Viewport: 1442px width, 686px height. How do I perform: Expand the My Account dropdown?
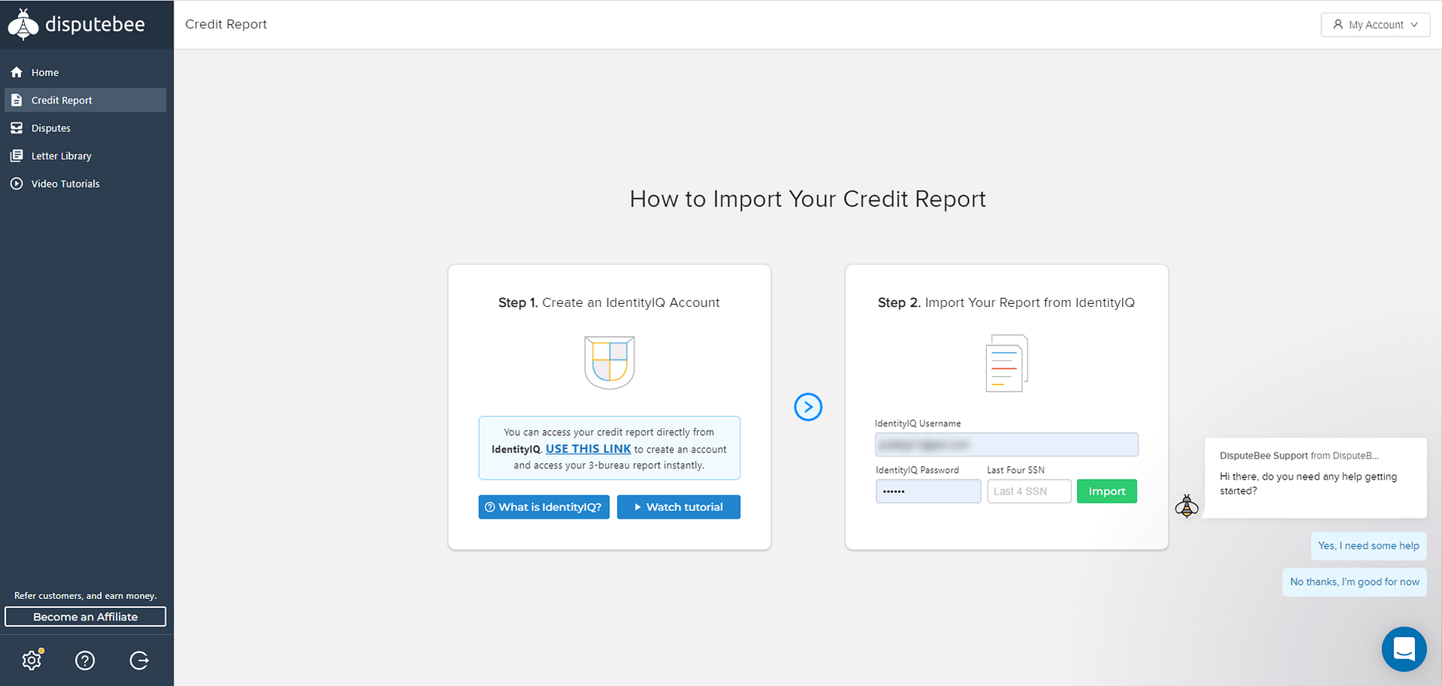[x=1375, y=25]
